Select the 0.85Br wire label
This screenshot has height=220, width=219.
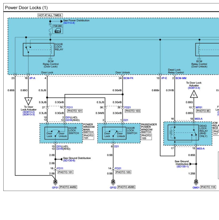156,90
